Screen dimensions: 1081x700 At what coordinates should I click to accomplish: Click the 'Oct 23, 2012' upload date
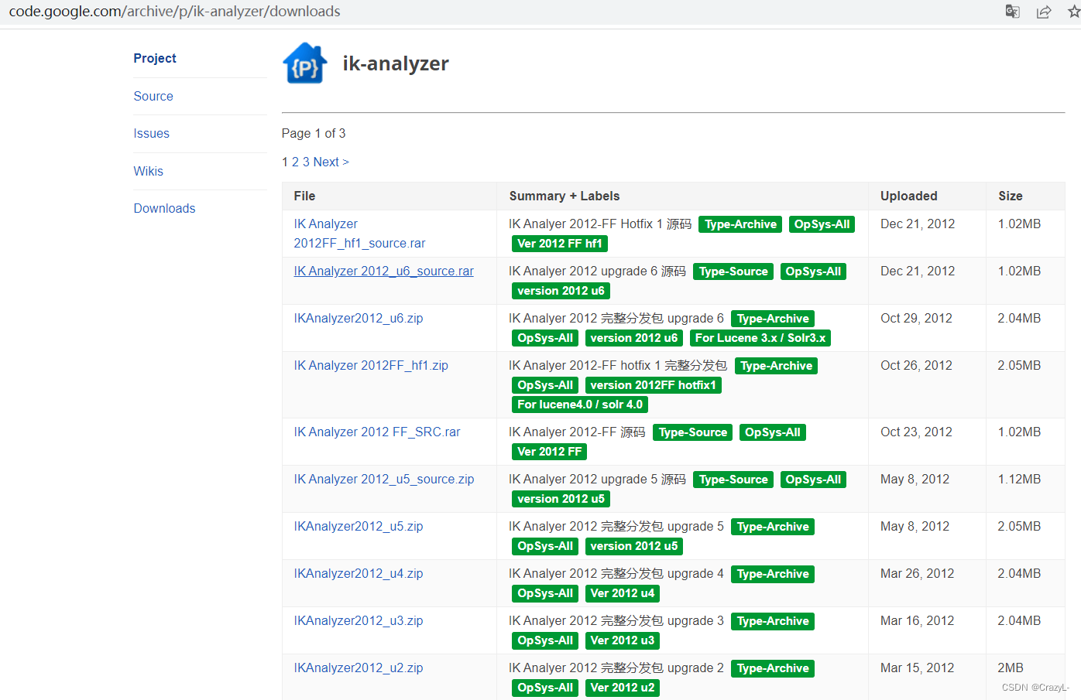[x=916, y=432]
